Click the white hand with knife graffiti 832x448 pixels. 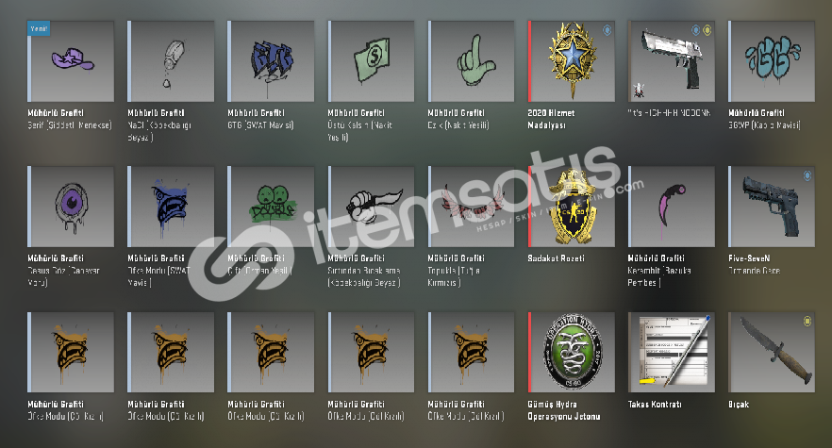(x=371, y=207)
